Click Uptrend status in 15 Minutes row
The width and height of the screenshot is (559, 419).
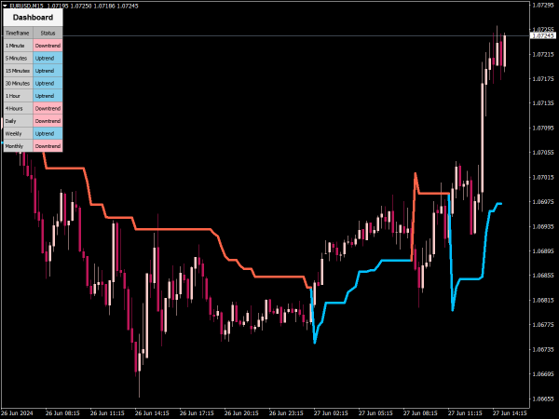[x=48, y=71]
